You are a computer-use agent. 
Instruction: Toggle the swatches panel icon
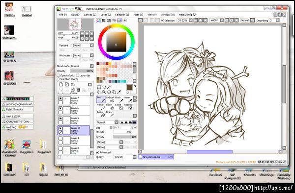119,20
